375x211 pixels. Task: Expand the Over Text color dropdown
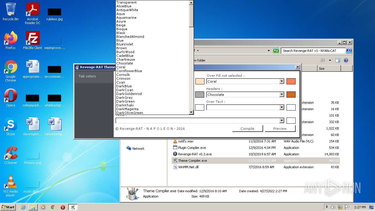click(282, 108)
